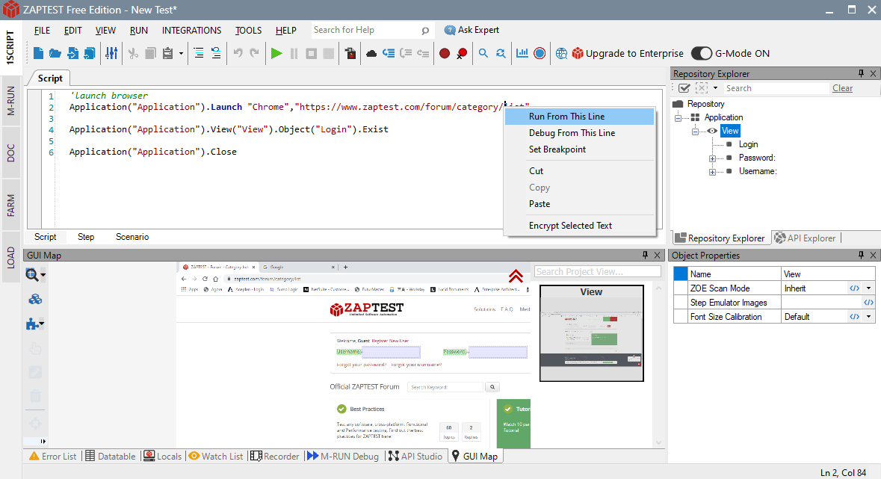Viewport: 881px width, 479px height.
Task: Click the cloud toolbar icon
Action: point(371,53)
